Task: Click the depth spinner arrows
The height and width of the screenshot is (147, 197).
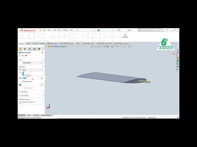Action: coord(42,78)
